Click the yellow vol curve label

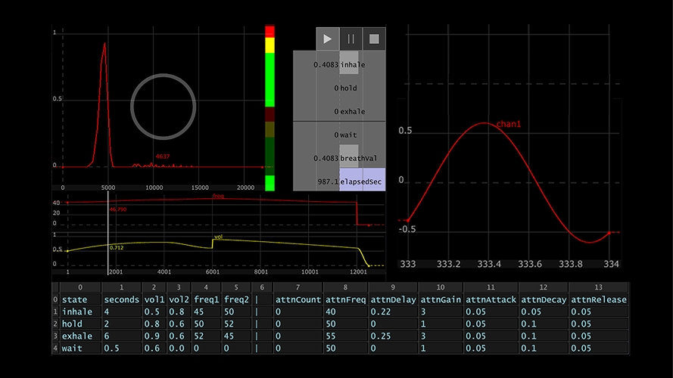click(218, 237)
